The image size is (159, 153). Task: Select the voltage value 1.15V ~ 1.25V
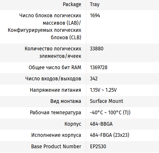click(103, 90)
